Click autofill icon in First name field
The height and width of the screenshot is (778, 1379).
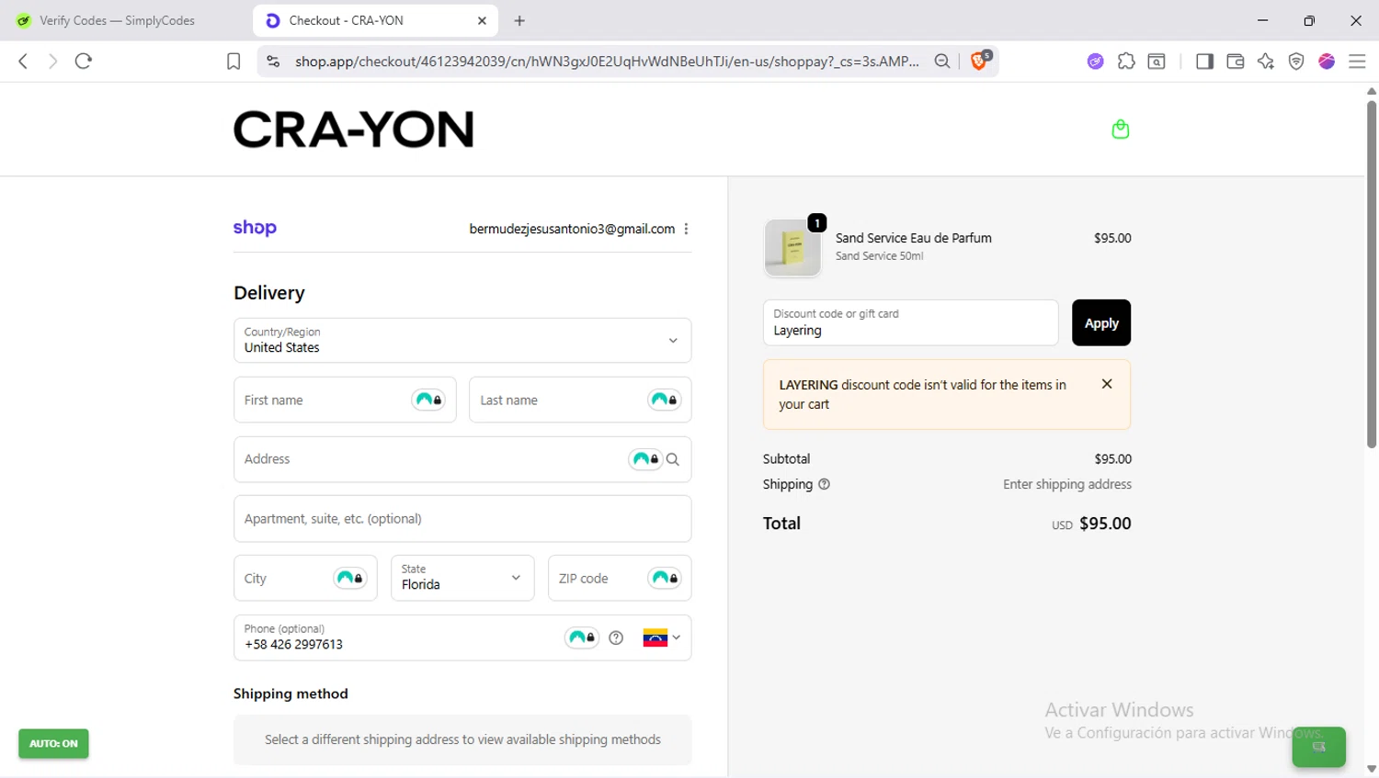click(x=428, y=400)
